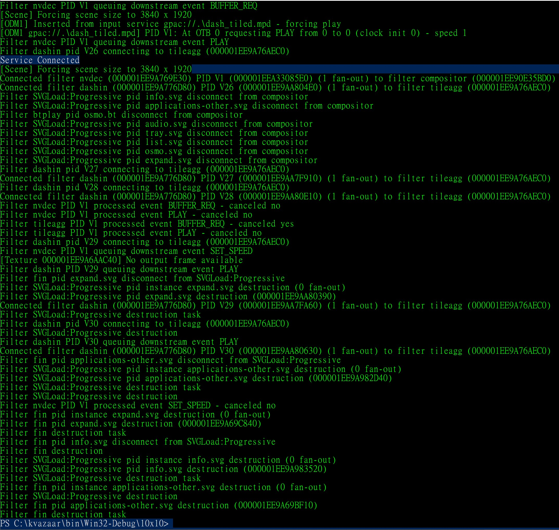Click the PowerShell prompt line
This screenshot has height=530, width=559.
[85, 524]
